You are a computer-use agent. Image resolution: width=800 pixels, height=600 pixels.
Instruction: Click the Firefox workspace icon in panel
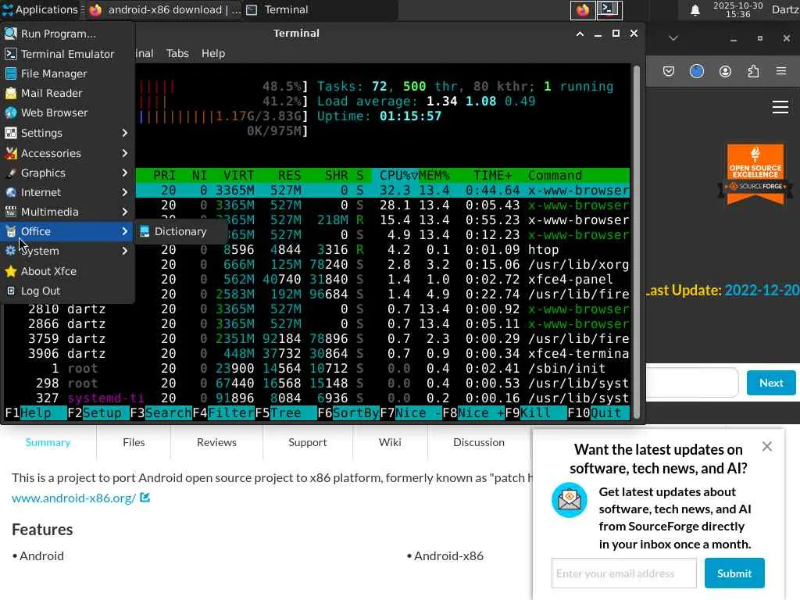coord(583,10)
